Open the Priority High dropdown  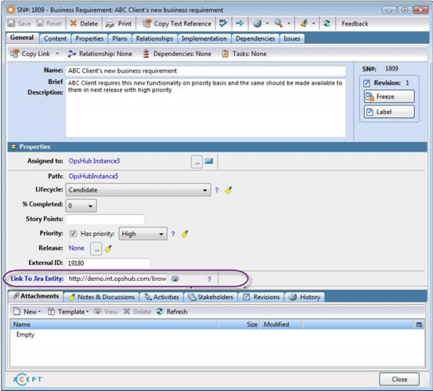click(143, 234)
